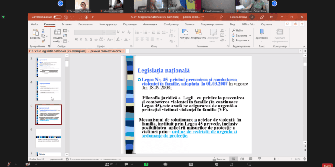Viewport: 335px width, 167px height.
Task: Open the text highlight color dropdown
Action: (121, 39)
